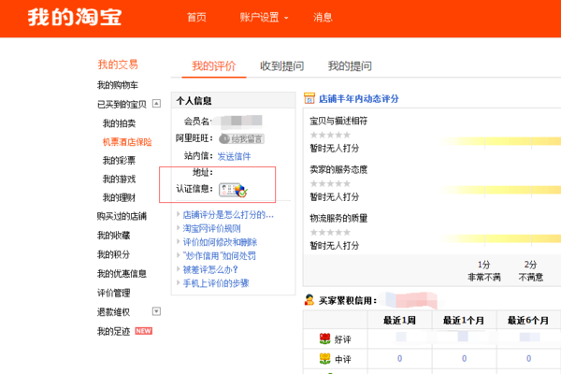The height and width of the screenshot is (374, 561).
Task: Open 店铺评分是怎么打分的 help link
Action: click(x=228, y=215)
